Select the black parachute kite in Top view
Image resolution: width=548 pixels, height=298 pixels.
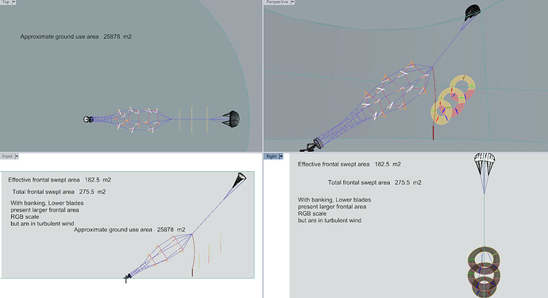point(231,119)
